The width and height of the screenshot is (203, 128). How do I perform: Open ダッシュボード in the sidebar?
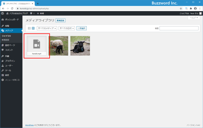coord(11,19)
